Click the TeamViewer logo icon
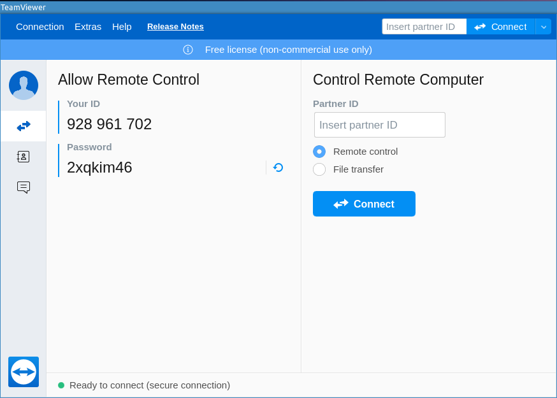Screen dimensions: 557x398 pos(24,372)
